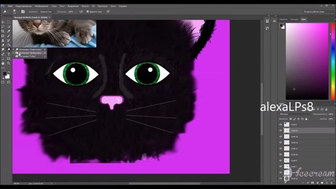
Task: Select the Magic Wand tool
Action: pyautogui.click(x=8, y=27)
